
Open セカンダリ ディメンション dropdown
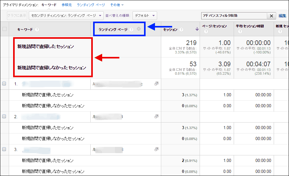click(66, 15)
